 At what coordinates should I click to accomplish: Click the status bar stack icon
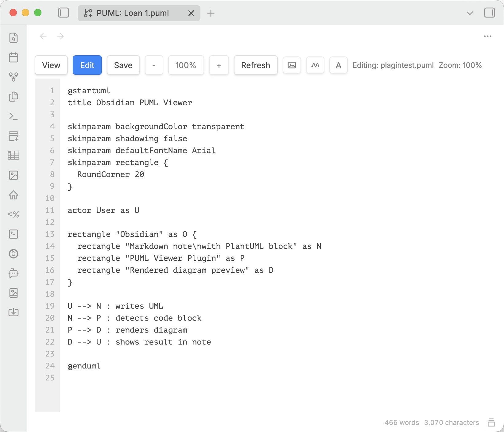click(x=491, y=422)
